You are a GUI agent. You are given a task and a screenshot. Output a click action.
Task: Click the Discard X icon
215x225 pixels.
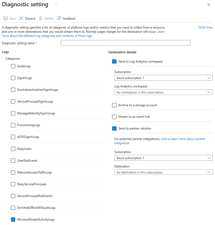click(x=21, y=19)
